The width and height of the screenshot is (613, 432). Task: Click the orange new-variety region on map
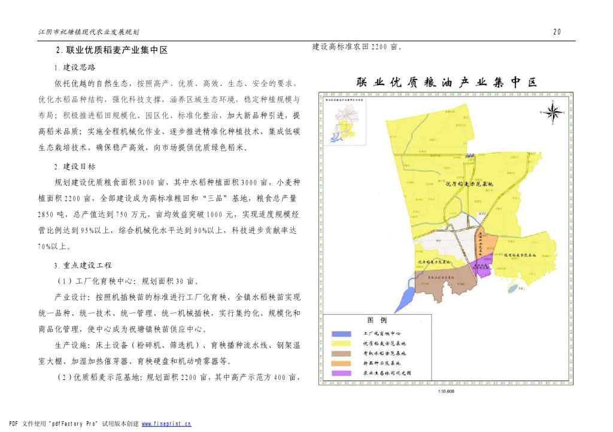(486, 243)
